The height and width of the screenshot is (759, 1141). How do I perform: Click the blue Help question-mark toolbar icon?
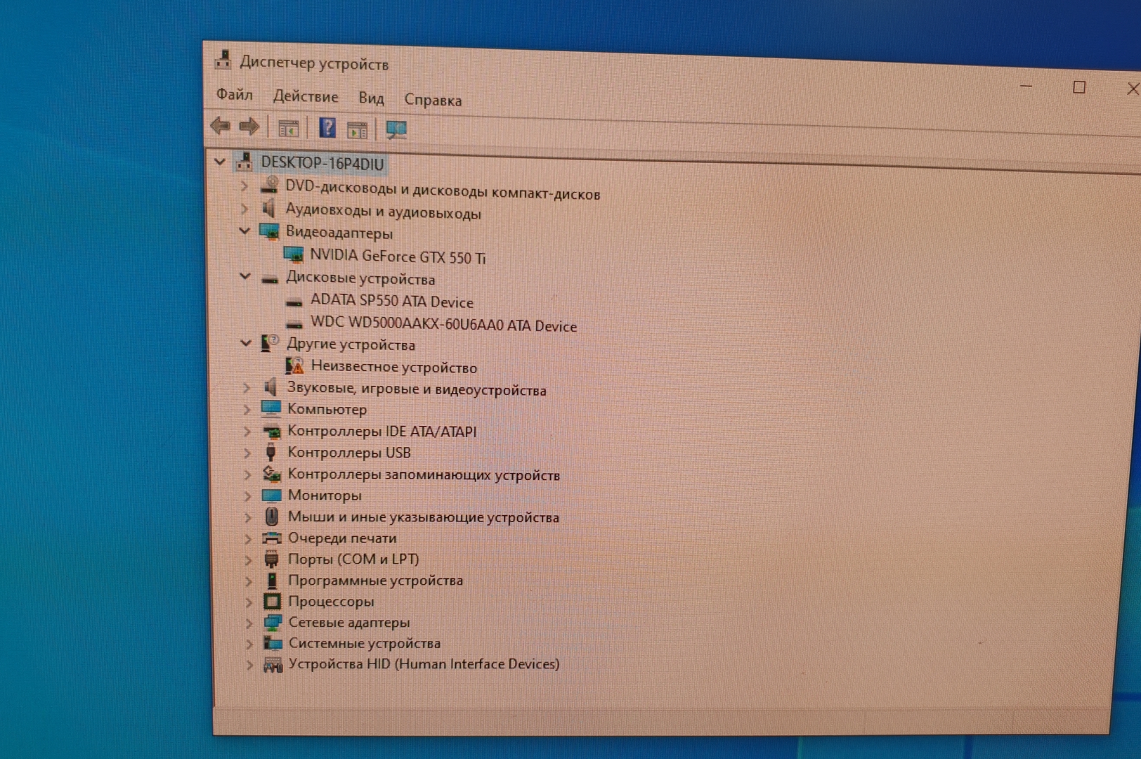pyautogui.click(x=327, y=128)
